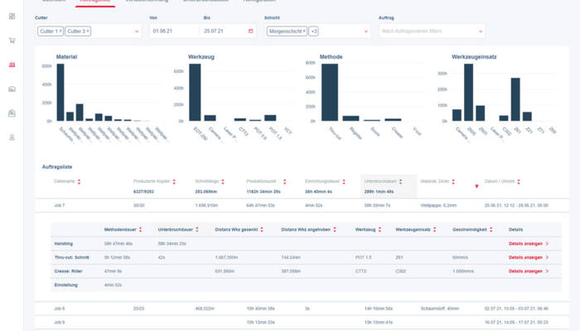Screen dimensions: 580x331
Task: Click the Von date input field
Action: click(174, 31)
